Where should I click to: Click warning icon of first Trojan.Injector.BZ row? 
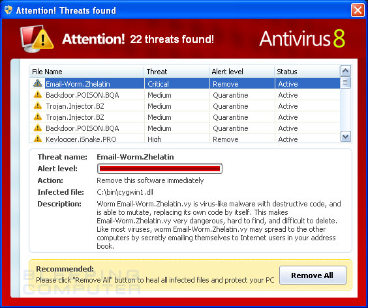[38, 105]
